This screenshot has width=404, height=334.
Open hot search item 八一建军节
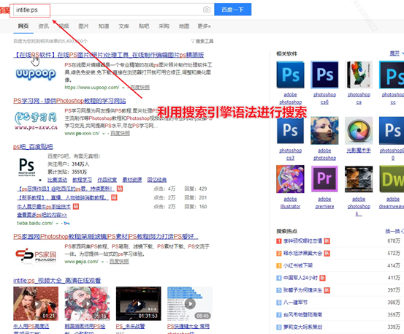click(x=296, y=303)
